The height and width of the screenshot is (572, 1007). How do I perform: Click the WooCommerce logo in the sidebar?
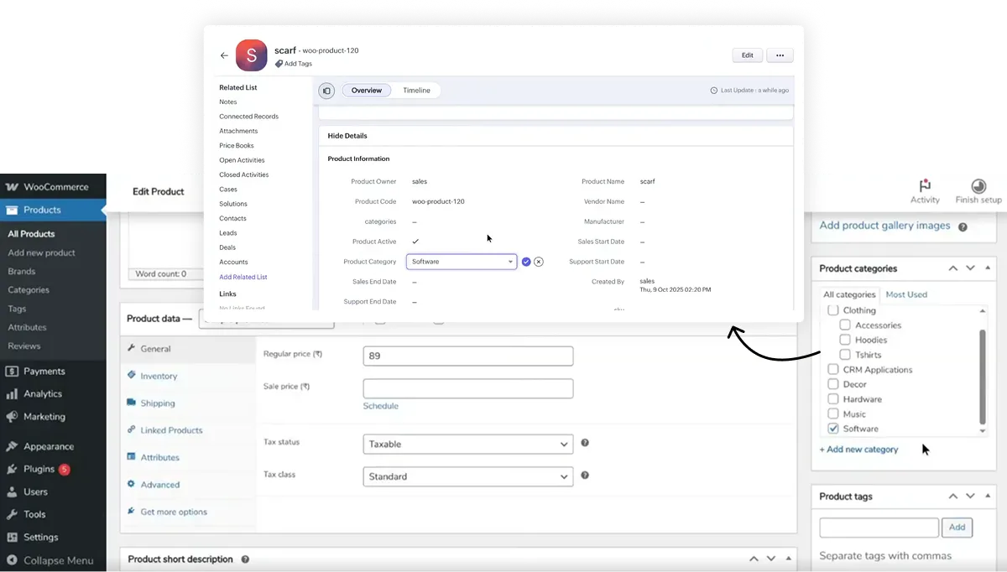[10, 186]
